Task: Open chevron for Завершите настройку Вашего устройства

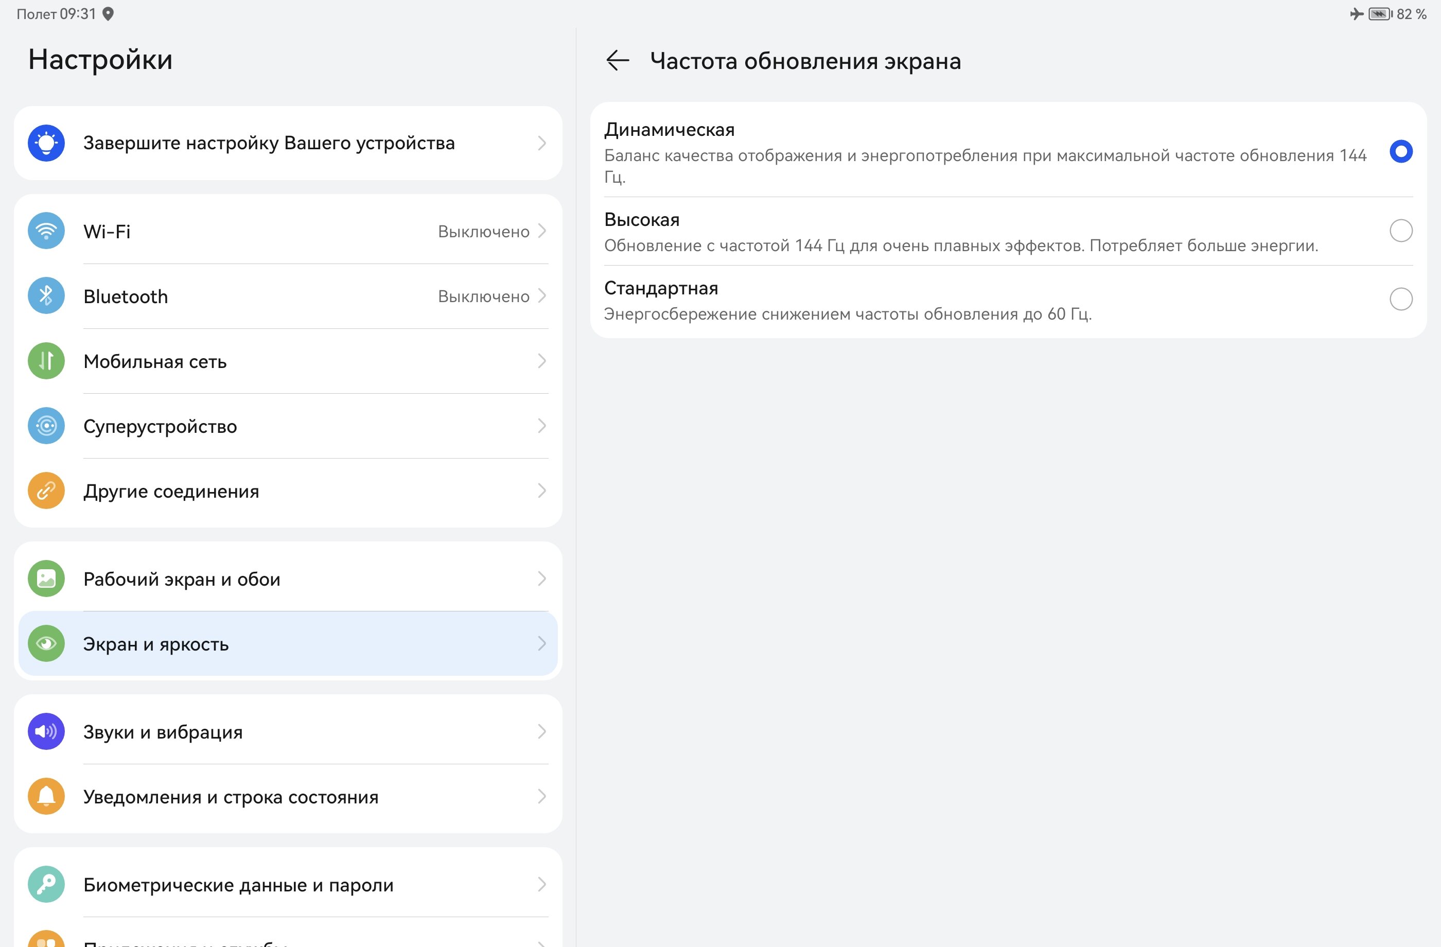Action: coord(542,143)
